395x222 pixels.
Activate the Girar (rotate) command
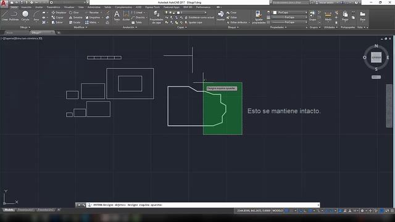(74, 12)
